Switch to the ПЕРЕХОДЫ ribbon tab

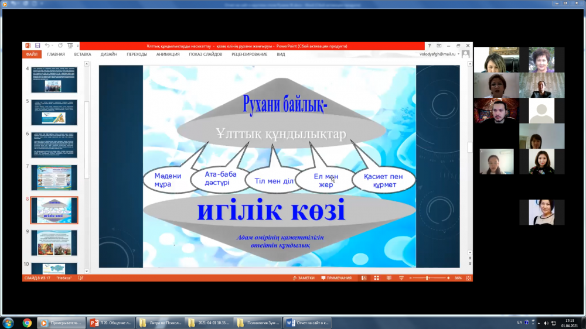click(137, 54)
